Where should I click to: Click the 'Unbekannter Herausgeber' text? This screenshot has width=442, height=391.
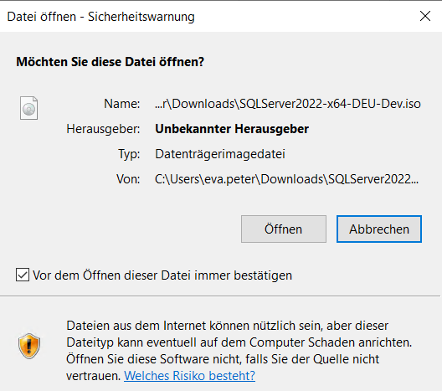tap(232, 129)
